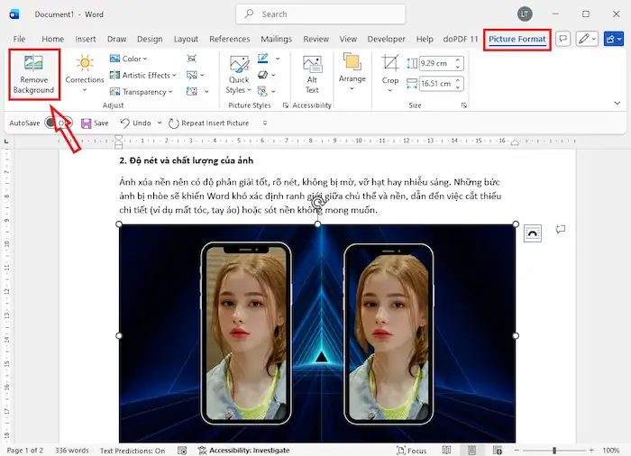631x456 pixels.
Task: Open the Editing mode pen dropdown
Action: coord(587,39)
